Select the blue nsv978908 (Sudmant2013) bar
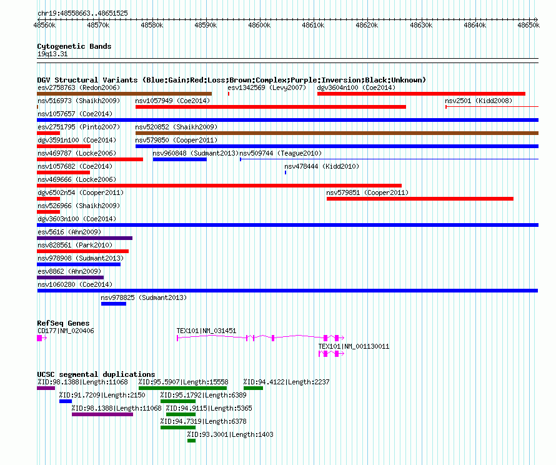The height and width of the screenshot is (465, 556). [x=79, y=264]
